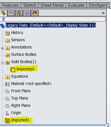Viewport: 111px width, 127px height.
Task: Select the Imported1 feature at tree bottom
Action: coord(20,120)
